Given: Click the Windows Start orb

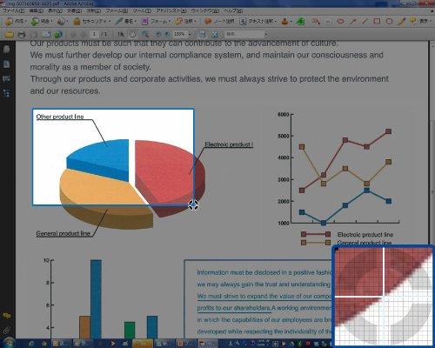Looking at the screenshot, I should point(9,344).
